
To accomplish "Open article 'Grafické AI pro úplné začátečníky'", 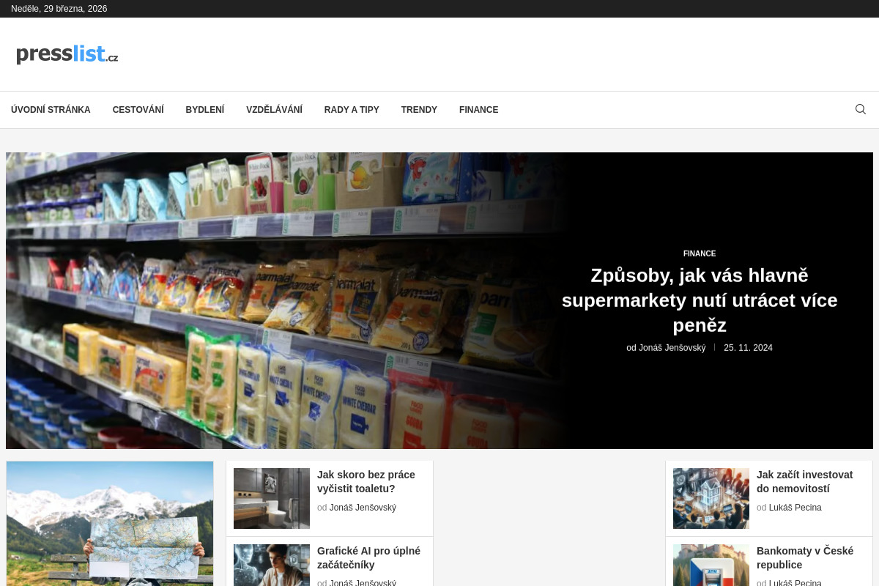I will (x=368, y=557).
